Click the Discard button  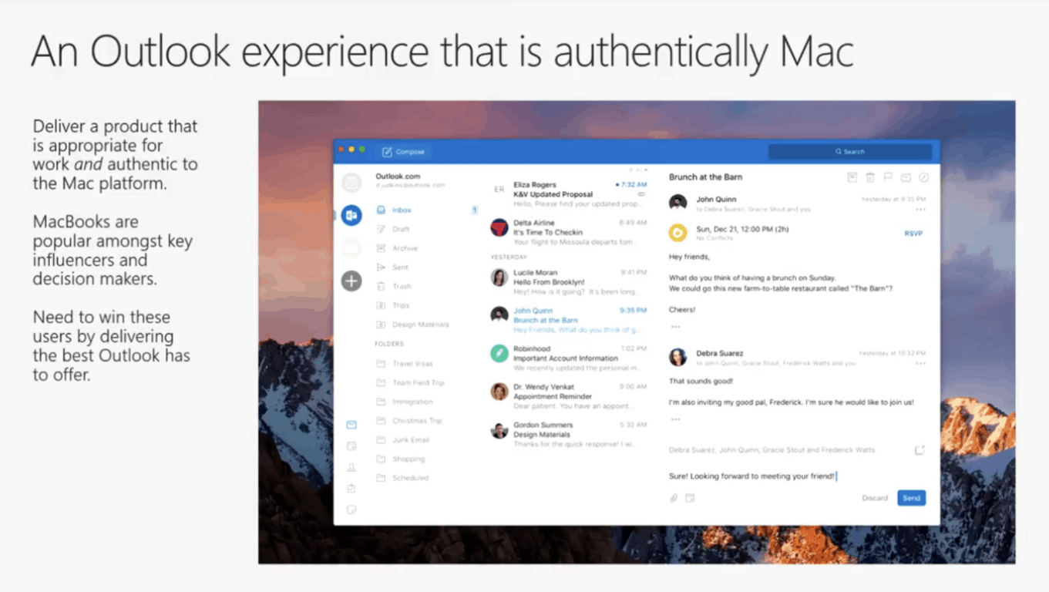(875, 498)
